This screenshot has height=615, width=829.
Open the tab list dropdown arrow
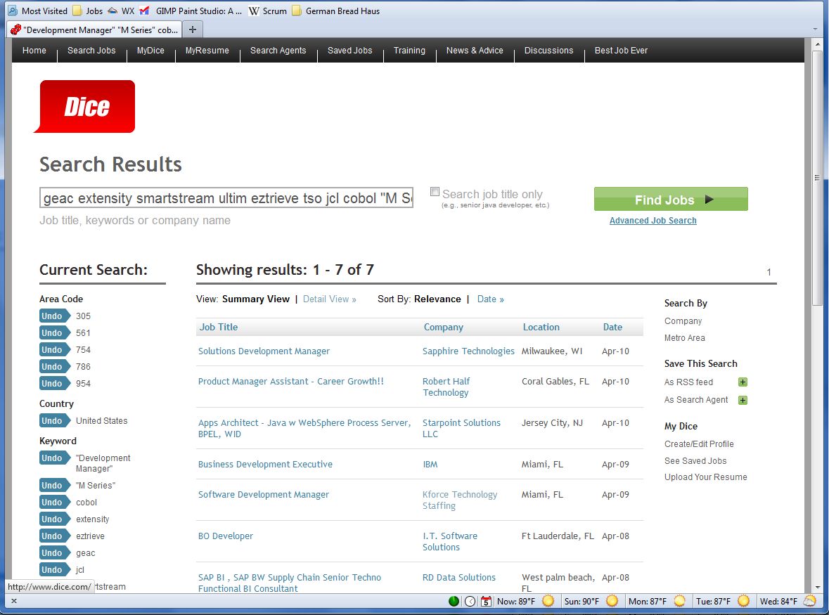coord(815,30)
